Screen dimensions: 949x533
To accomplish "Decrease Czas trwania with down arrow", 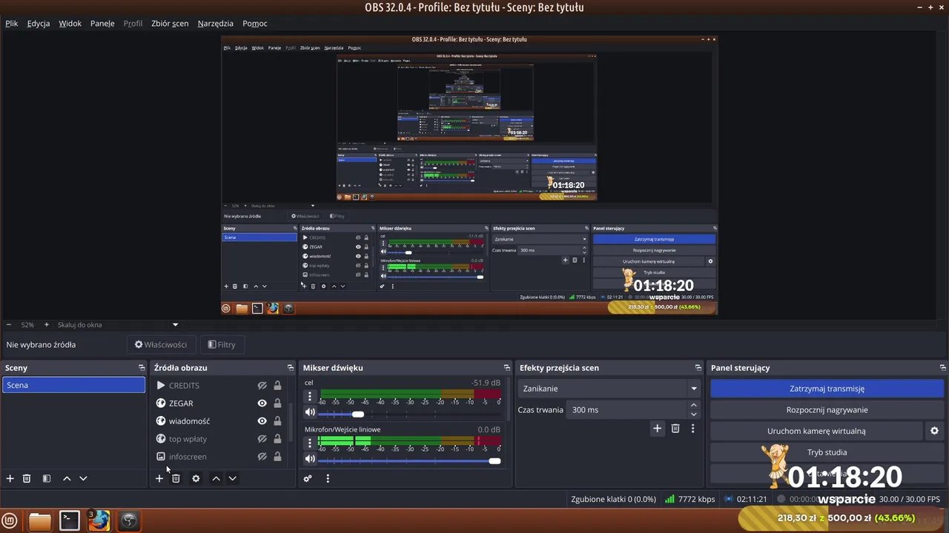I will [x=693, y=415].
